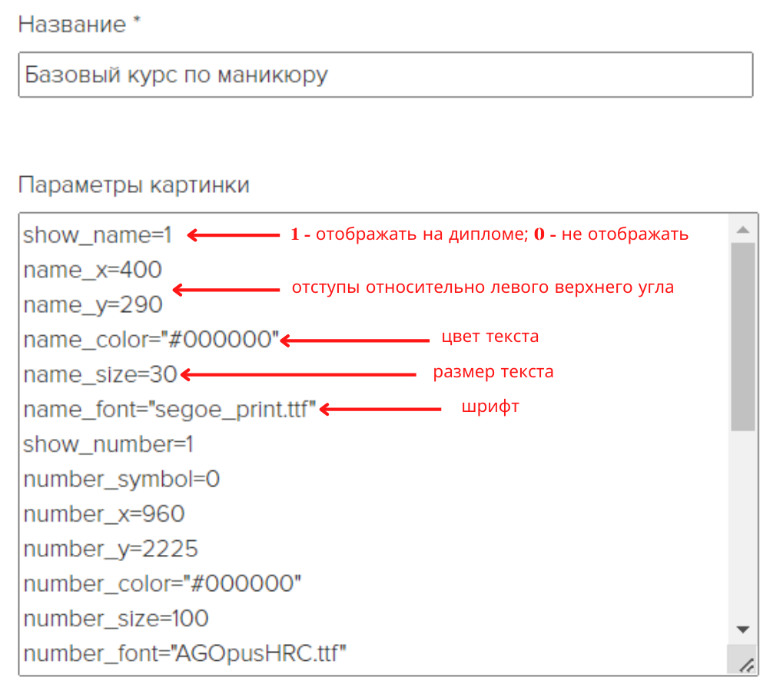Screen dimensions: 760x684
Task: Click the number_symbol=0 line
Action: (121, 480)
